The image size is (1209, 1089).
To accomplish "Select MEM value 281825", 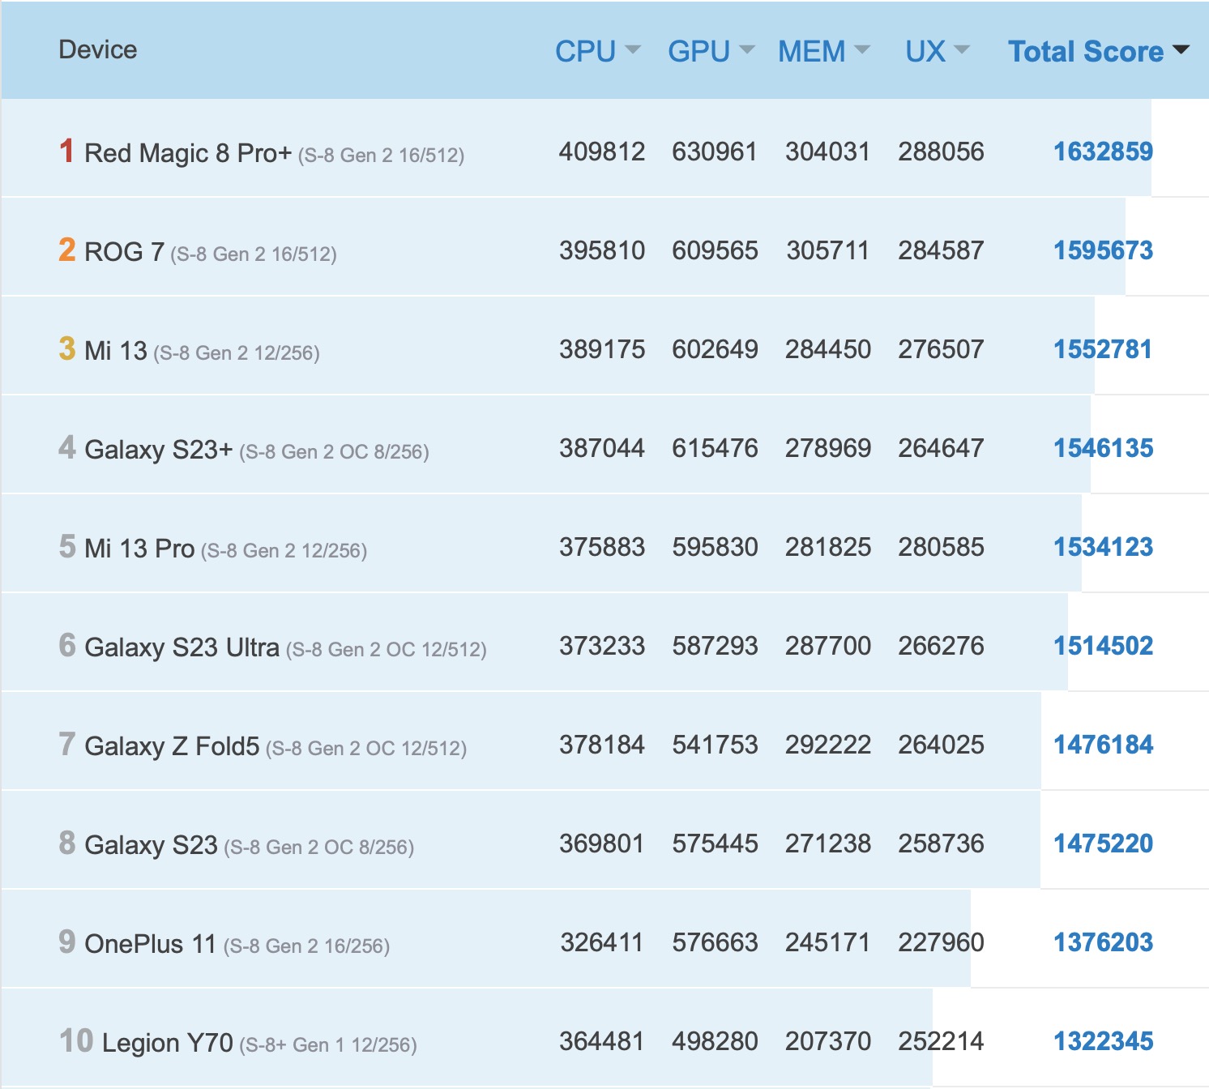I will pos(827,547).
